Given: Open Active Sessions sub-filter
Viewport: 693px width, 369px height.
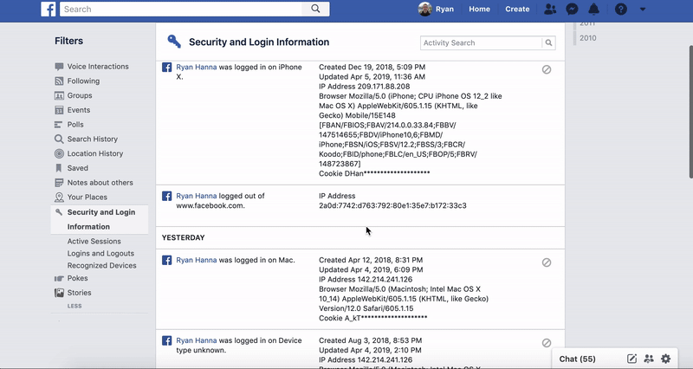Looking at the screenshot, I should 94,242.
